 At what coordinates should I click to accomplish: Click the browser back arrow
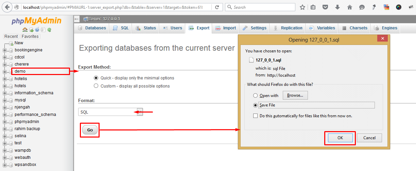(x=7, y=7)
